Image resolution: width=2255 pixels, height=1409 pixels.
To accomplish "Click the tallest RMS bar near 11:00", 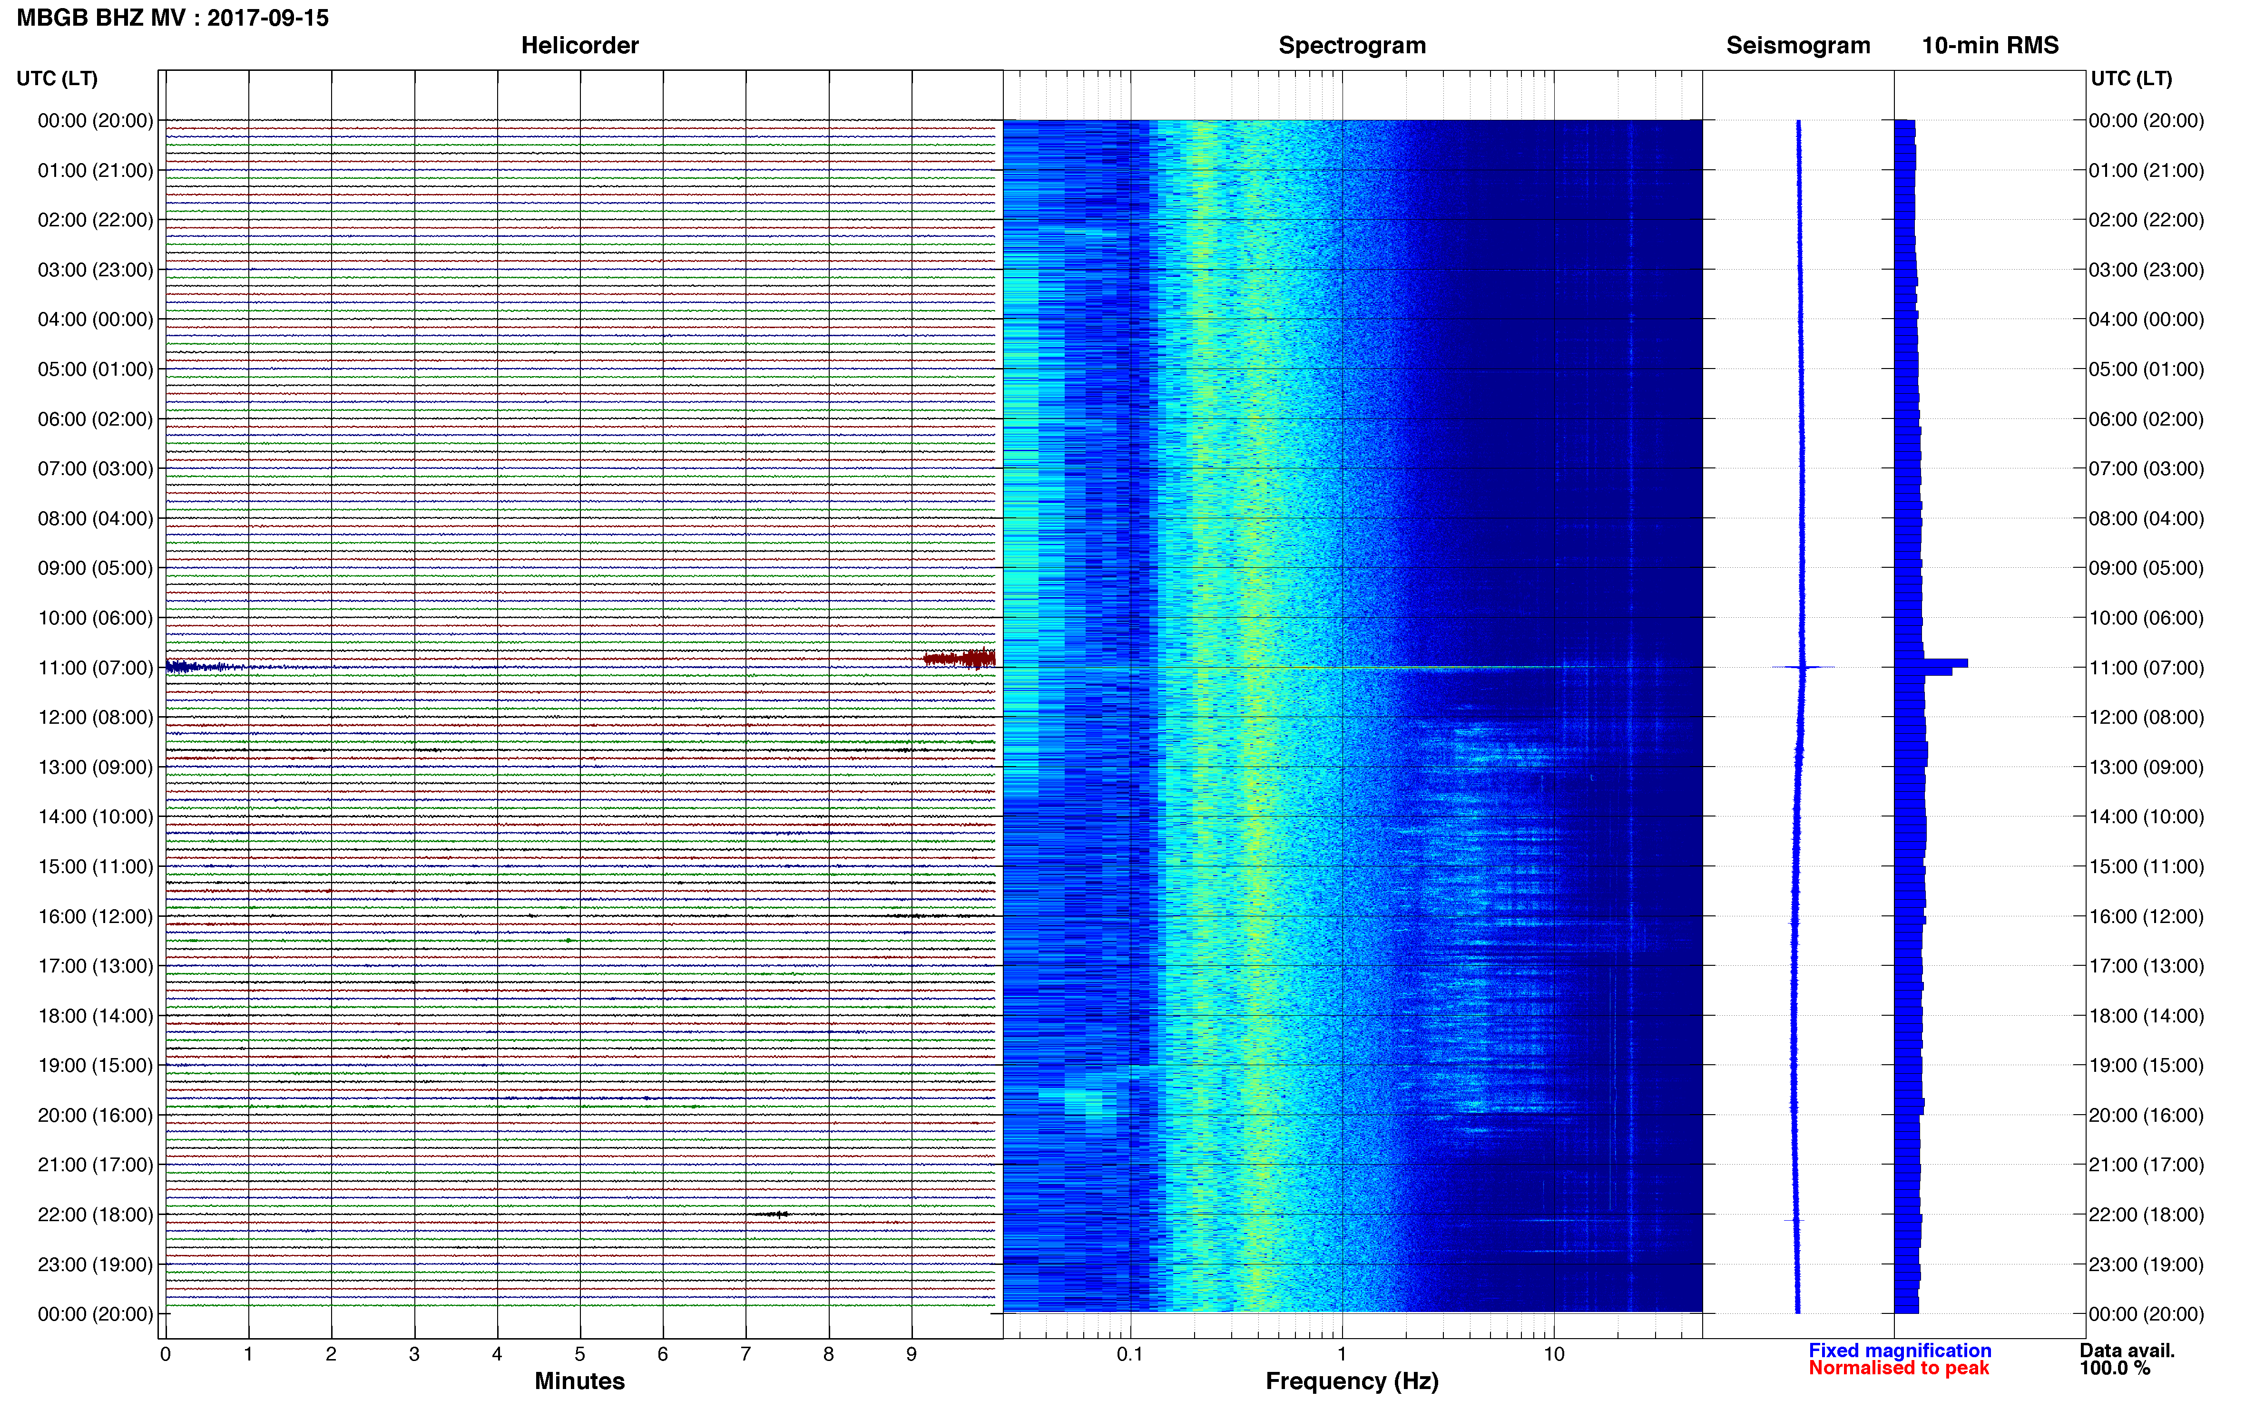I will pos(1931,663).
